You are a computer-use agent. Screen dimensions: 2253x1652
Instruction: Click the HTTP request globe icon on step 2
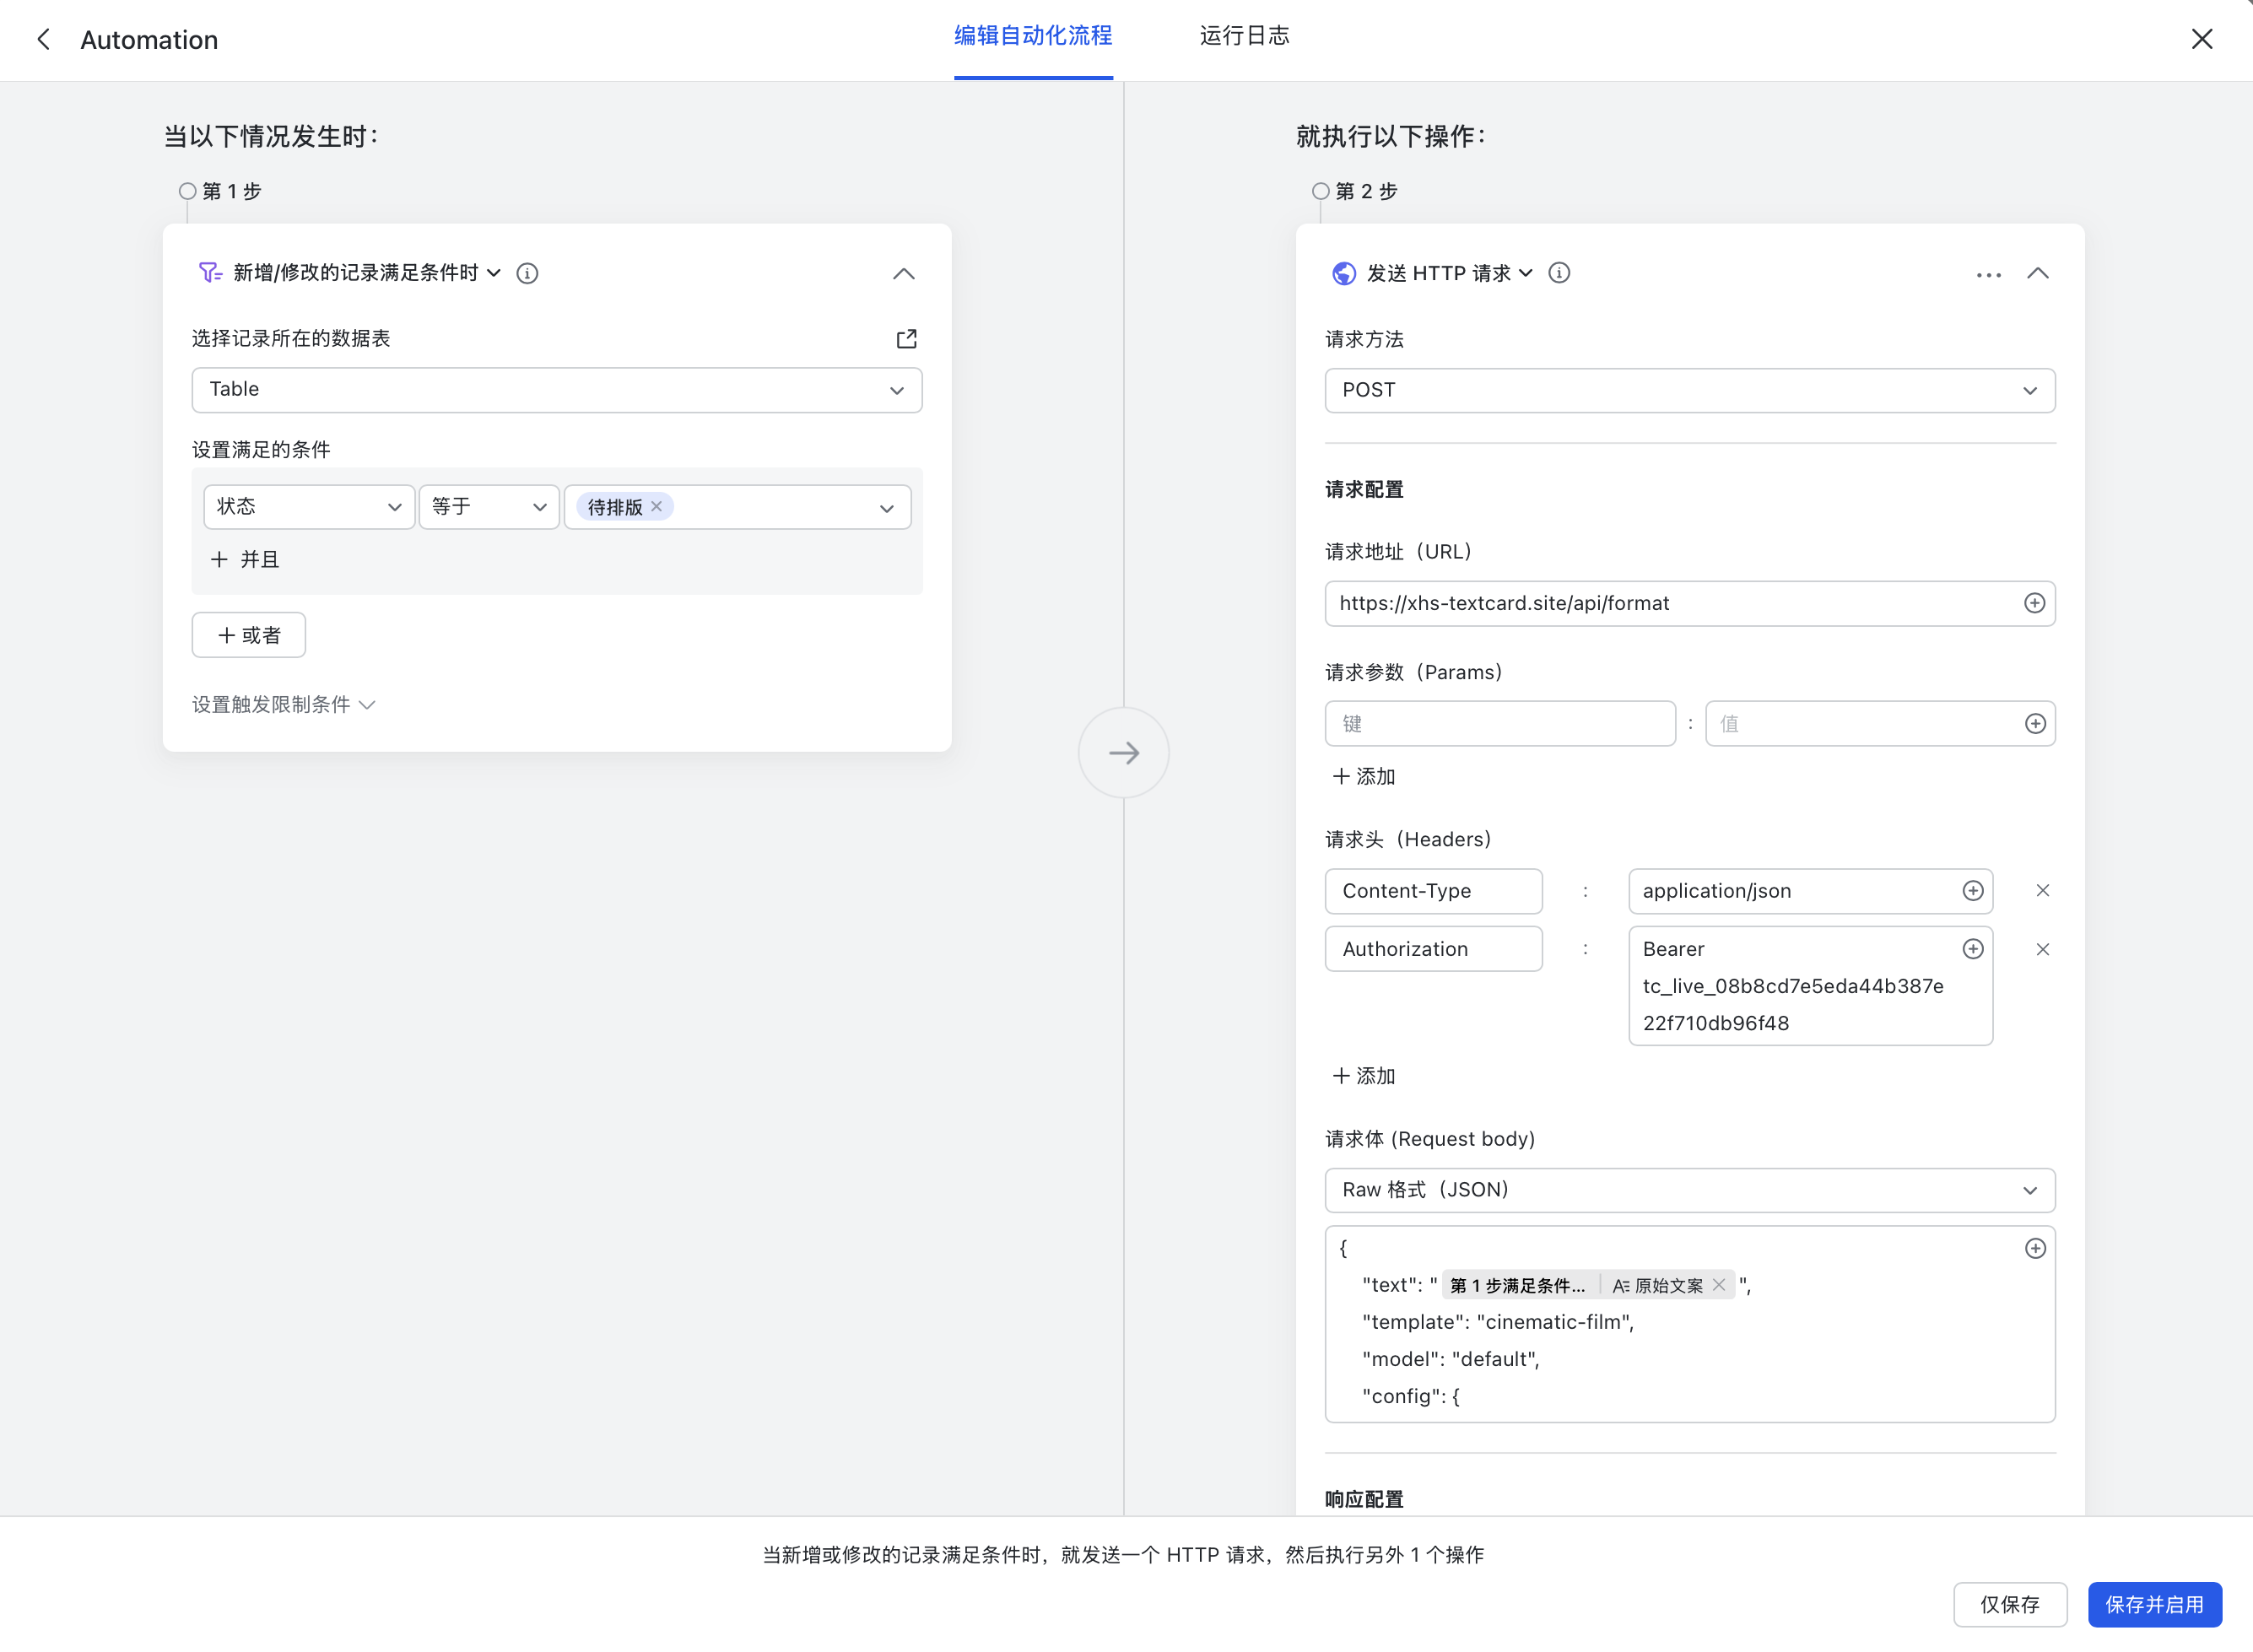pos(1343,272)
